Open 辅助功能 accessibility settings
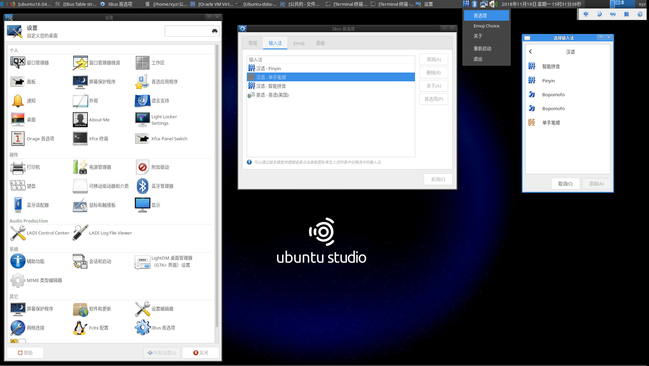The height and width of the screenshot is (366, 649). [27, 261]
